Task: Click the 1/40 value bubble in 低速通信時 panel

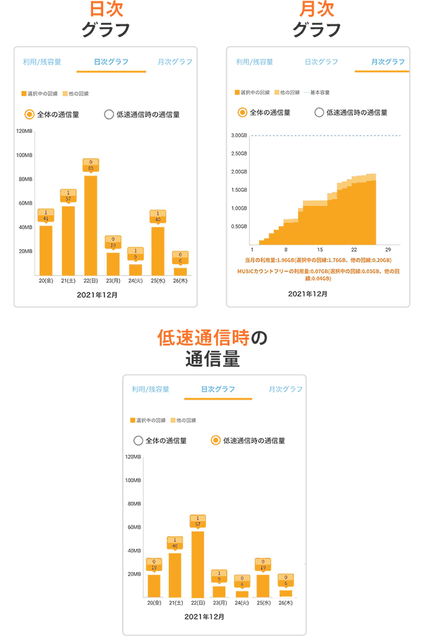Action: click(175, 543)
